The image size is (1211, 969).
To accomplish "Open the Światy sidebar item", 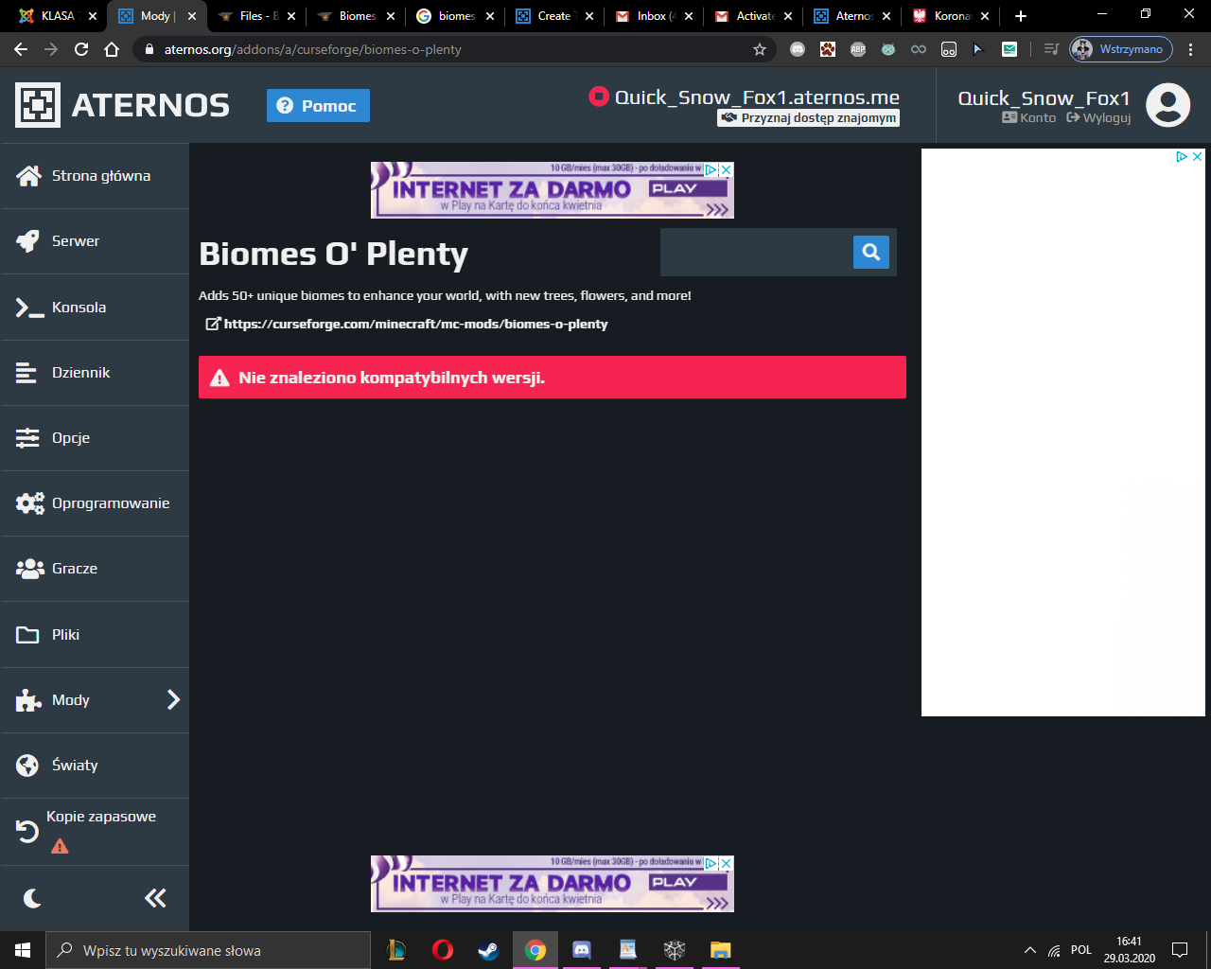I will tap(95, 766).
